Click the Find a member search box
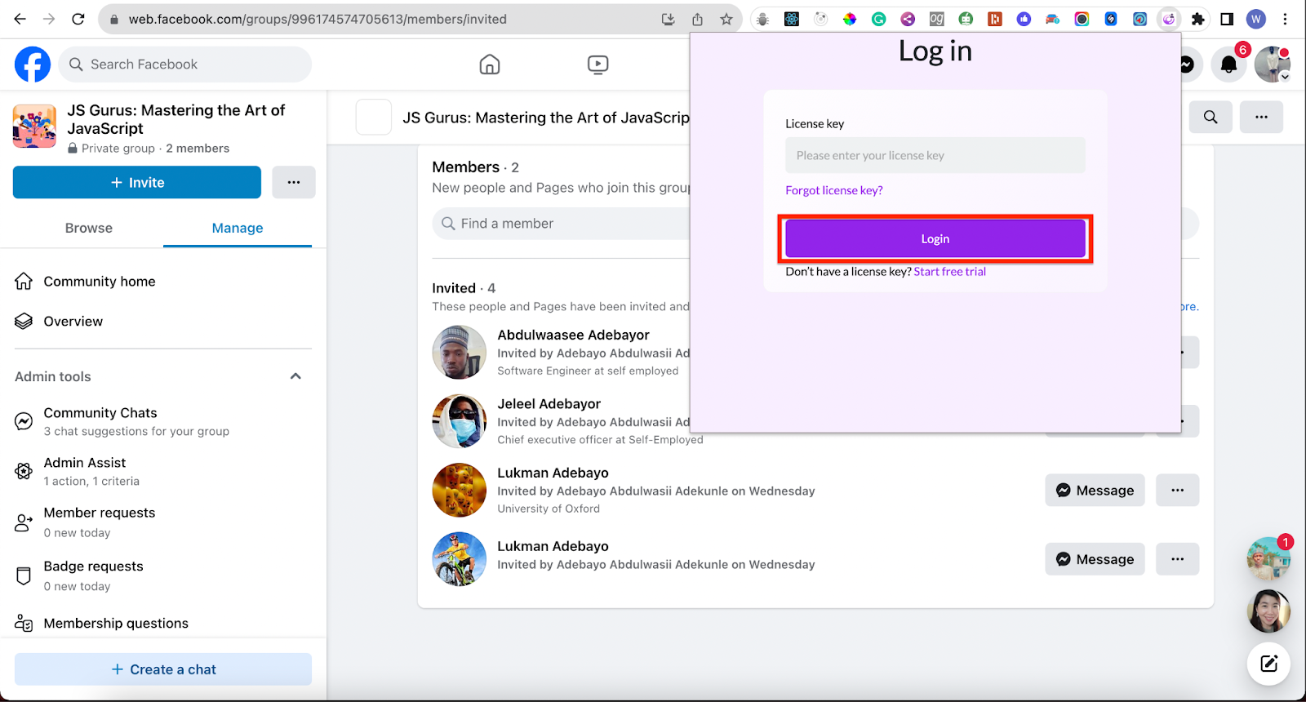The image size is (1306, 702). (562, 224)
